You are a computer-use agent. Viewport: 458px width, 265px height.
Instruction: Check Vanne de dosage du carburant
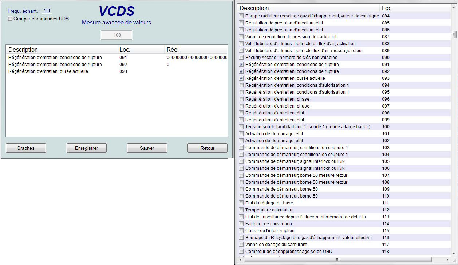coord(241,245)
